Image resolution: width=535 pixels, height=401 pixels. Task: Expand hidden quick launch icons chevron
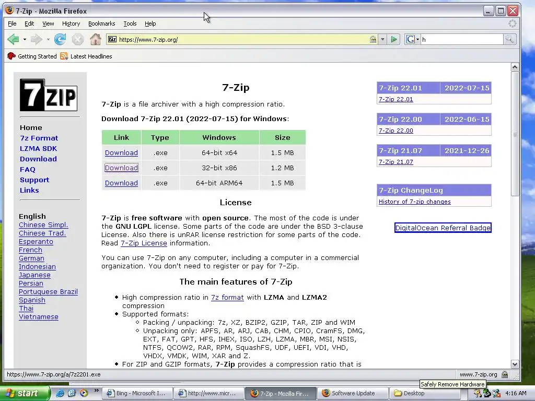(x=96, y=391)
